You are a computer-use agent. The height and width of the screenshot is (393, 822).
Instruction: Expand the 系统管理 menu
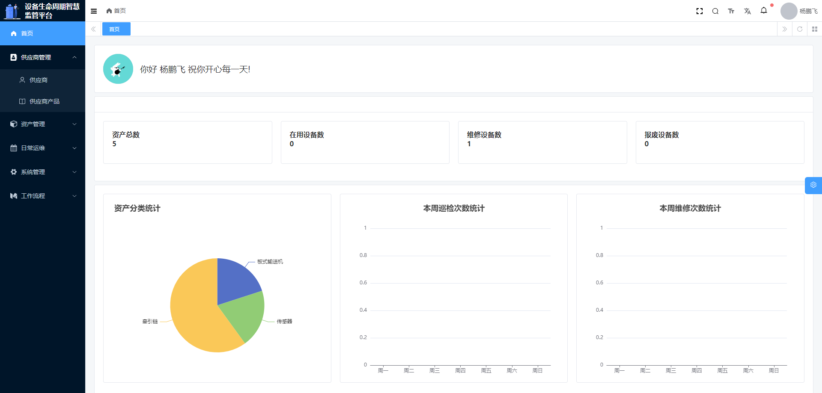(x=42, y=172)
